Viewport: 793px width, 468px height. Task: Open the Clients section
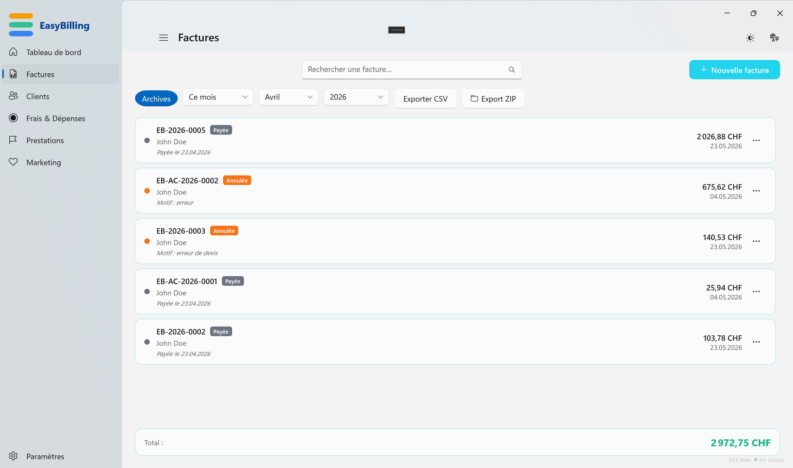[x=38, y=96]
